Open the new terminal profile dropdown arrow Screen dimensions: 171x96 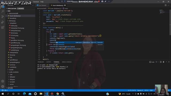(x=158, y=62)
